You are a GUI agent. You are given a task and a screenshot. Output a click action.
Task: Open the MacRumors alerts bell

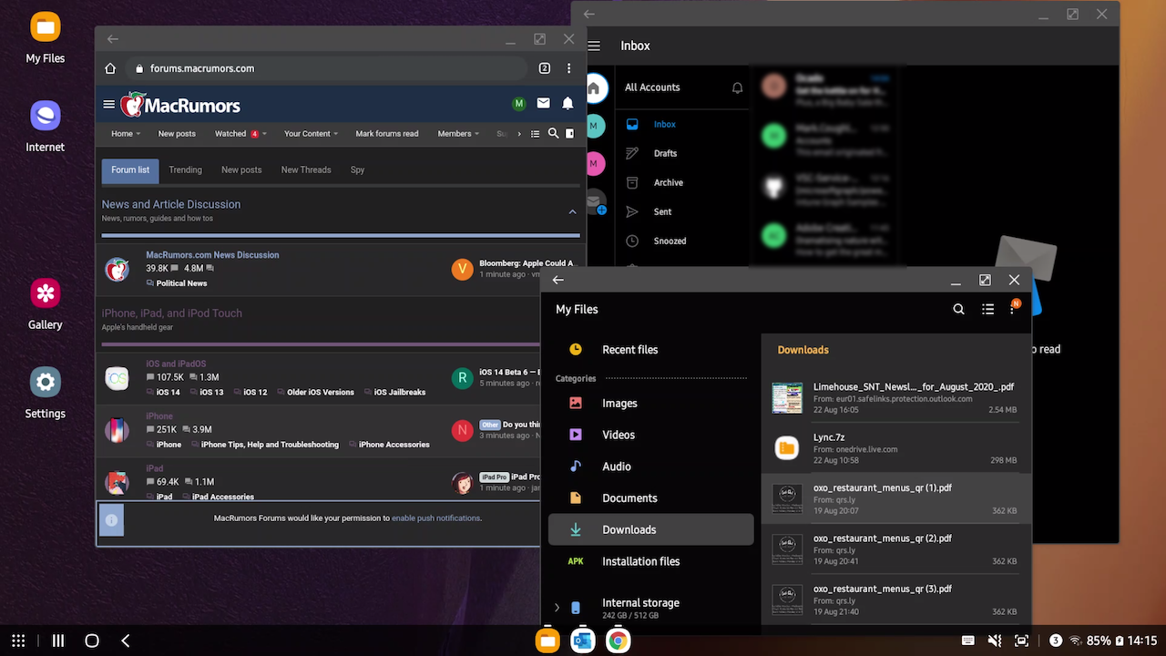tap(568, 104)
